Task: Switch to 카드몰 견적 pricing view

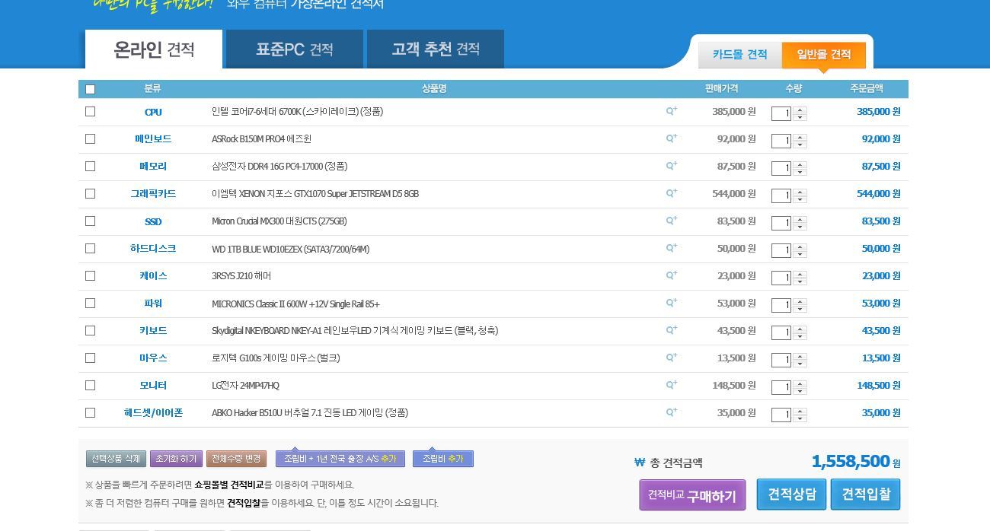Action: click(x=739, y=55)
